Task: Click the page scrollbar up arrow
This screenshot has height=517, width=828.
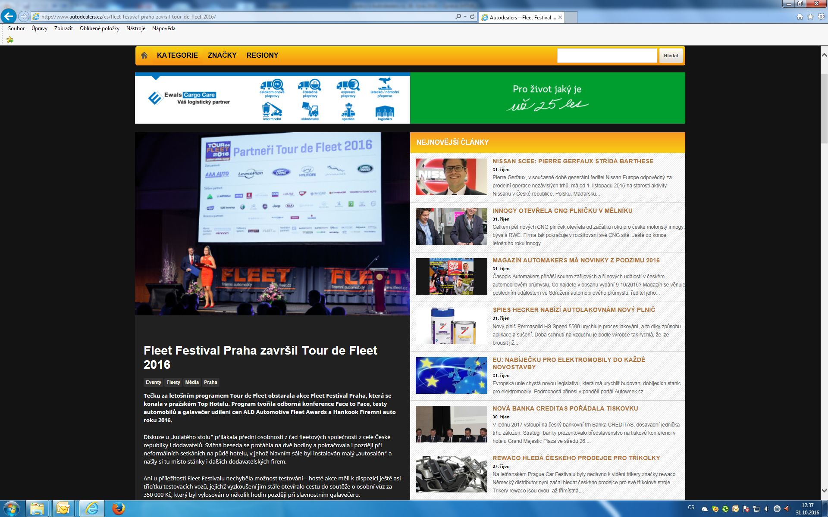Action: tap(824, 55)
